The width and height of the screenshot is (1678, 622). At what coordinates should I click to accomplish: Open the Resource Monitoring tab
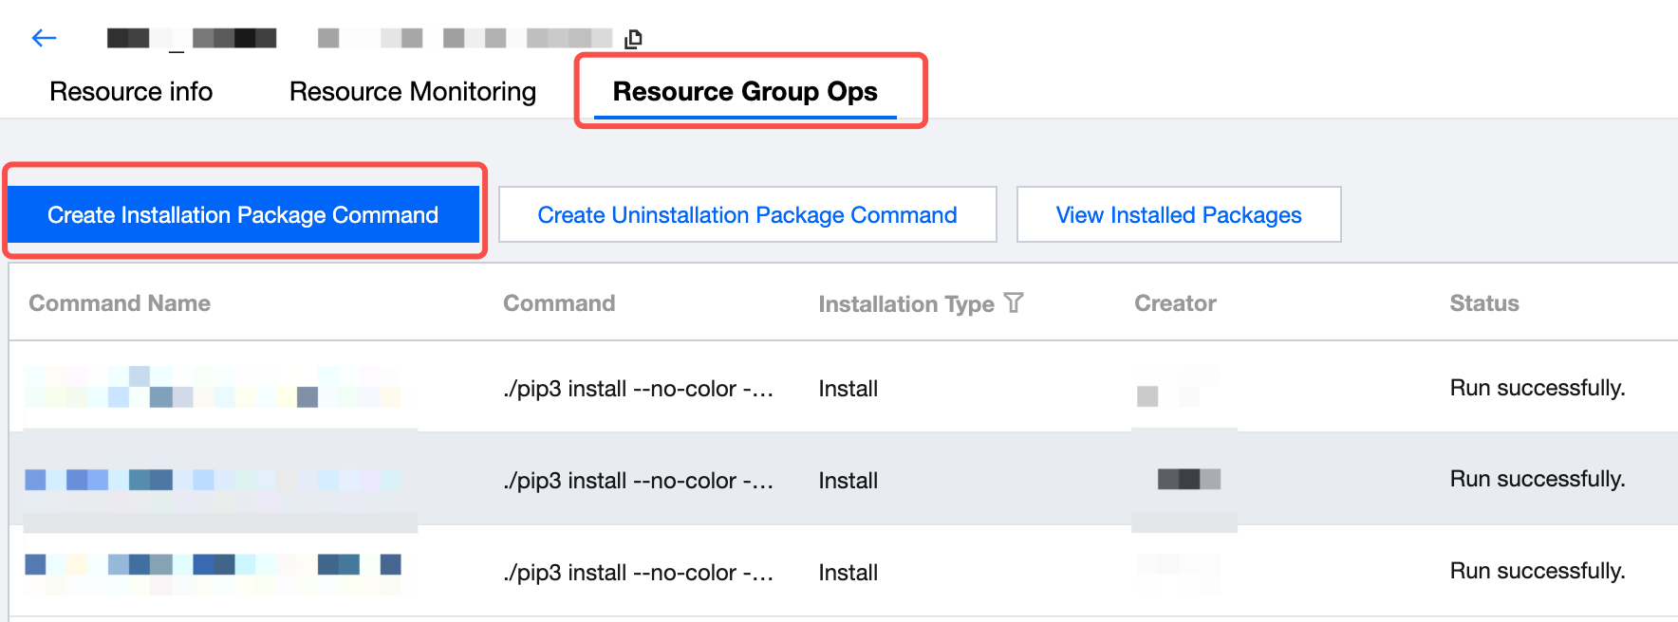point(413,92)
